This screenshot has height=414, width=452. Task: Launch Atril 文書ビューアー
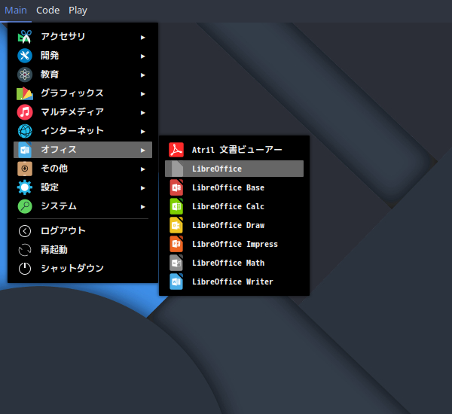coord(234,150)
